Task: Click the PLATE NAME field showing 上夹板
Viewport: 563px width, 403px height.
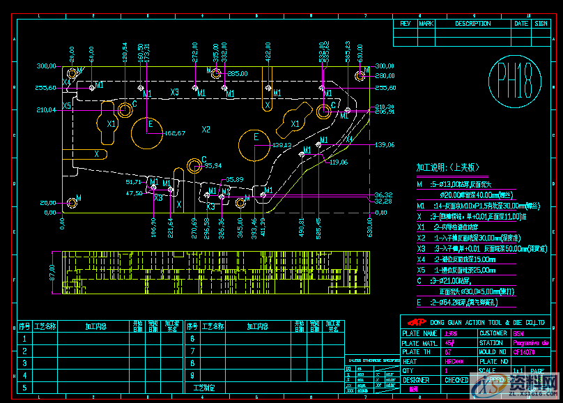Action: (x=450, y=333)
